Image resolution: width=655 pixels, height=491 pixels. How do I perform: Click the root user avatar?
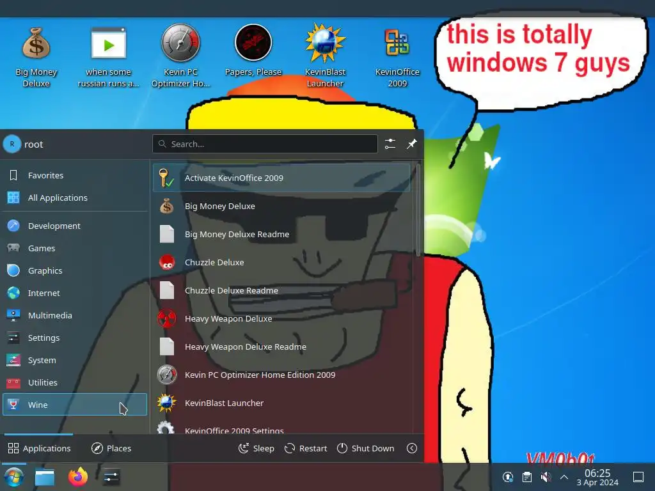[x=12, y=144]
